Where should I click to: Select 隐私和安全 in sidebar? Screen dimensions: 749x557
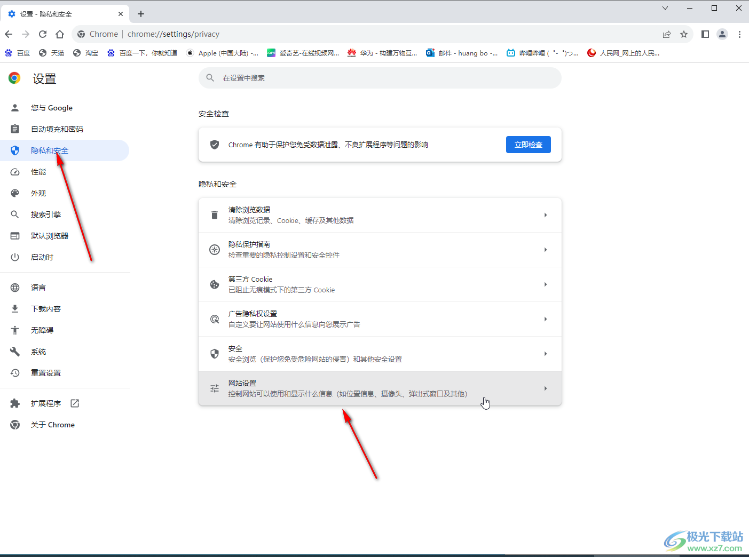pyautogui.click(x=65, y=150)
